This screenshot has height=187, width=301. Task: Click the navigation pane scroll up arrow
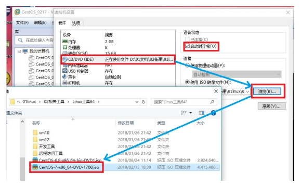tap(22, 122)
